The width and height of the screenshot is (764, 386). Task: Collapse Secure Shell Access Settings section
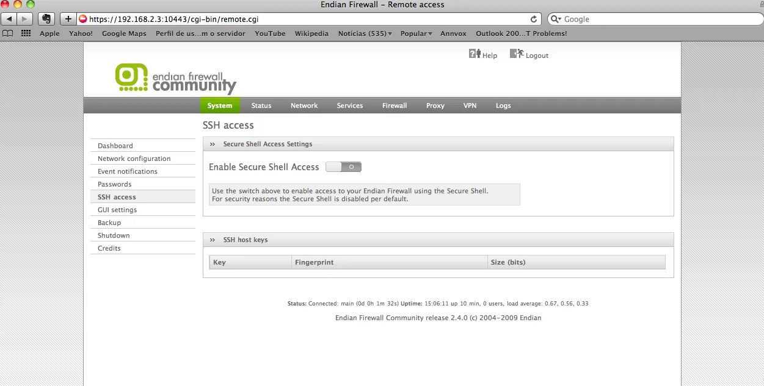click(x=213, y=144)
